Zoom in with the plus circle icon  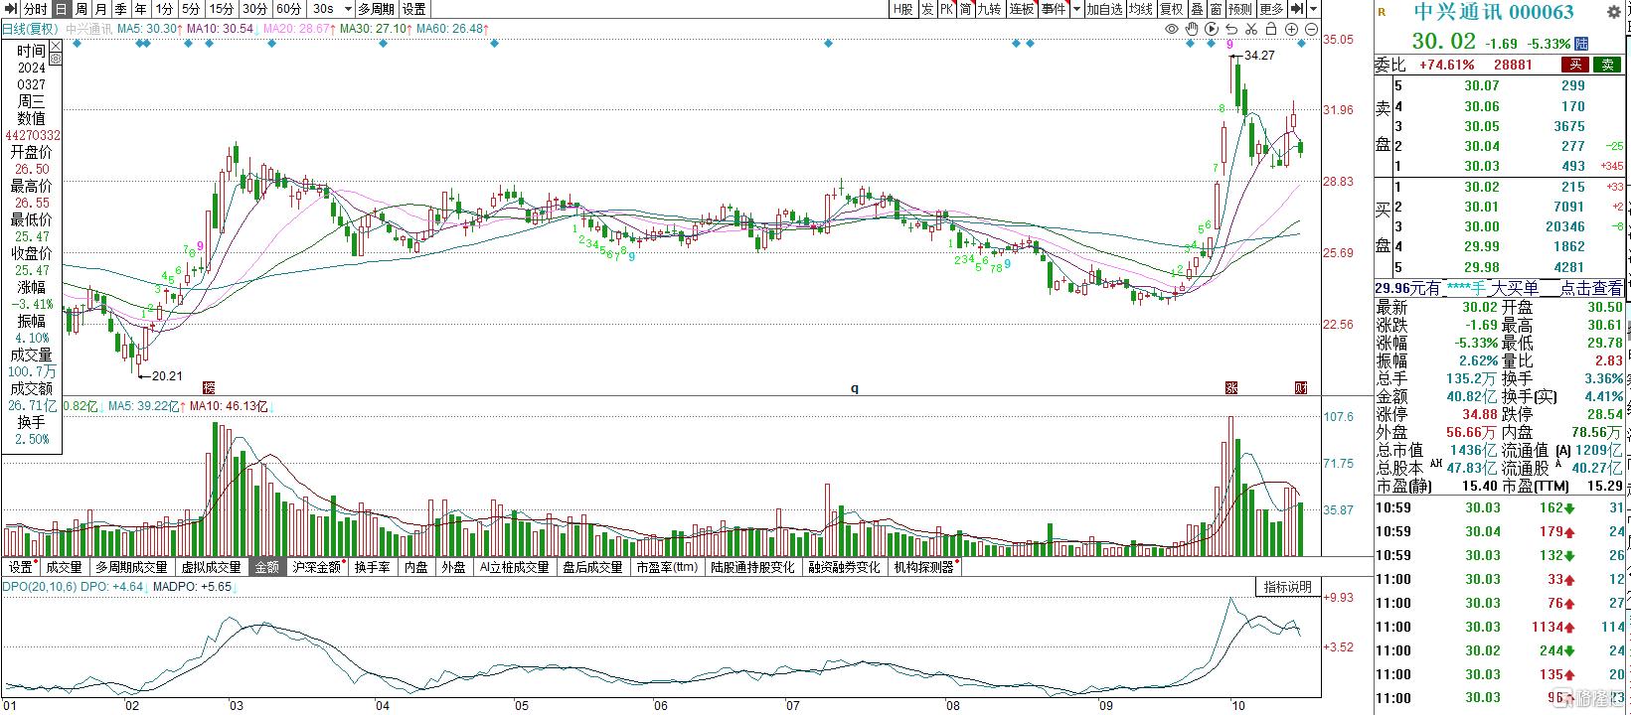(1291, 29)
